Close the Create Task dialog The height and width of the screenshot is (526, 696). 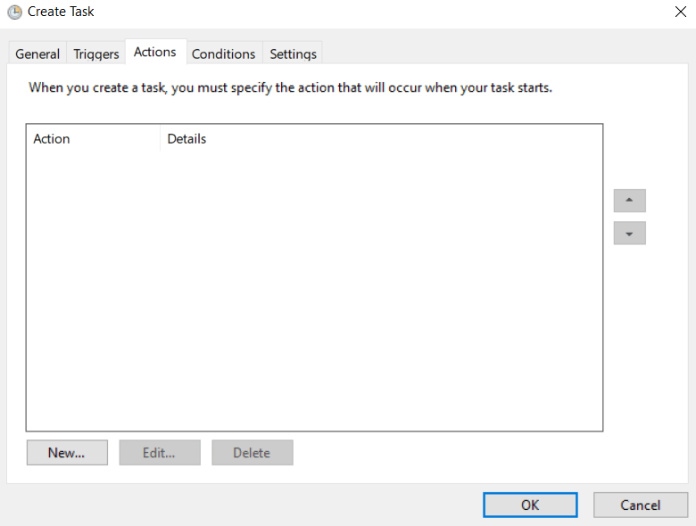pos(680,12)
